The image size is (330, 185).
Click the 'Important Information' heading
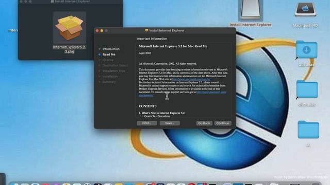click(152, 39)
